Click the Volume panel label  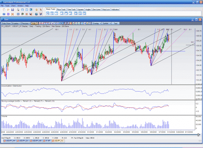4,116
